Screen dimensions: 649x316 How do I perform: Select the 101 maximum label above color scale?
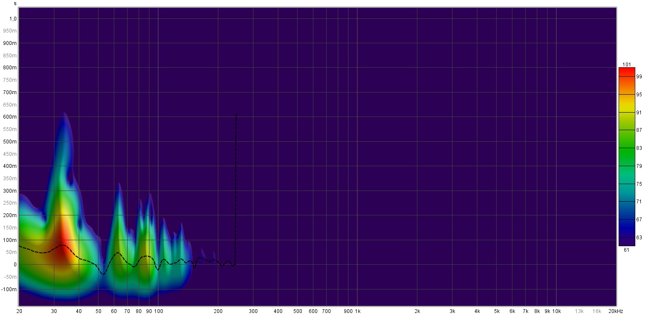[626, 65]
